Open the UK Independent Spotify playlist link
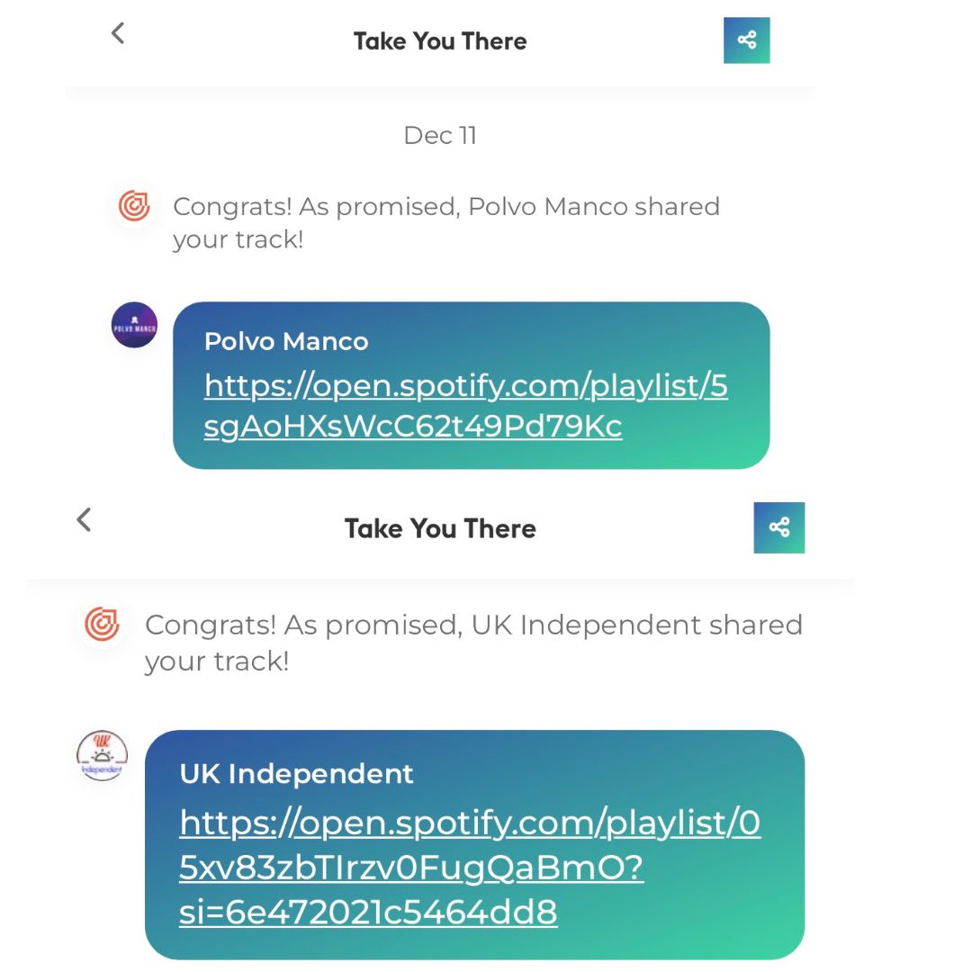The width and height of the screenshot is (972, 972). (x=470, y=867)
